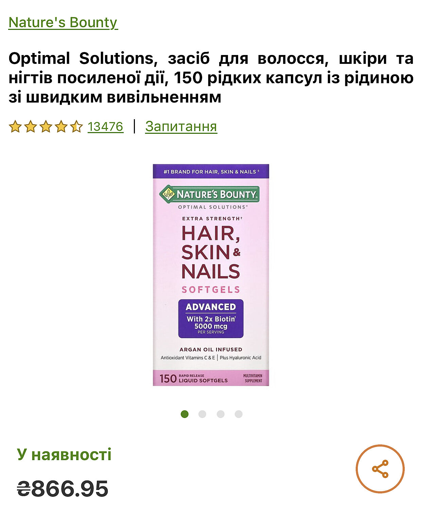Switch to the second carousel image dot
The width and height of the screenshot is (422, 509).
click(x=202, y=414)
